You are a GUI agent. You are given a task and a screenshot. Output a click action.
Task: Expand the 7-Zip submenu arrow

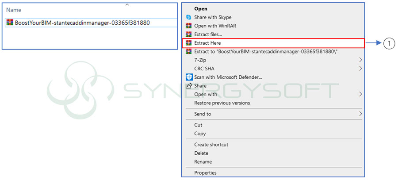click(360, 60)
